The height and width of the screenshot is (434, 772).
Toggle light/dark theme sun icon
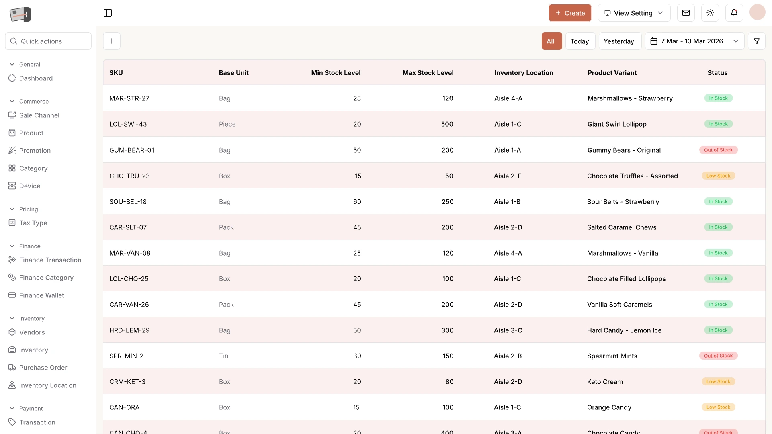(710, 13)
